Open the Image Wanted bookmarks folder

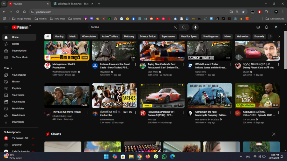tap(22, 19)
